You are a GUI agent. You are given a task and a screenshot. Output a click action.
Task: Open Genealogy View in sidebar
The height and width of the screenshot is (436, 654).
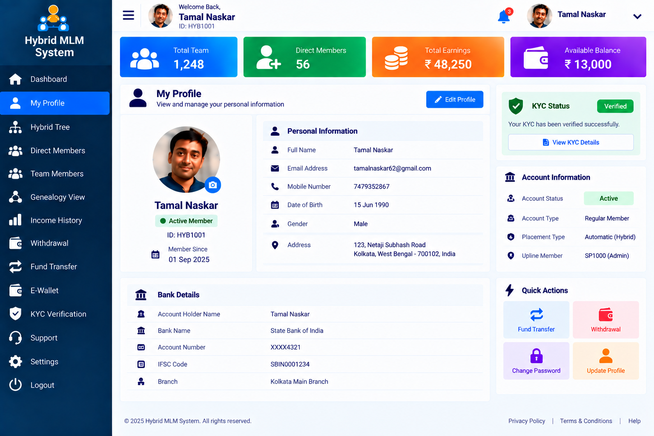54,197
